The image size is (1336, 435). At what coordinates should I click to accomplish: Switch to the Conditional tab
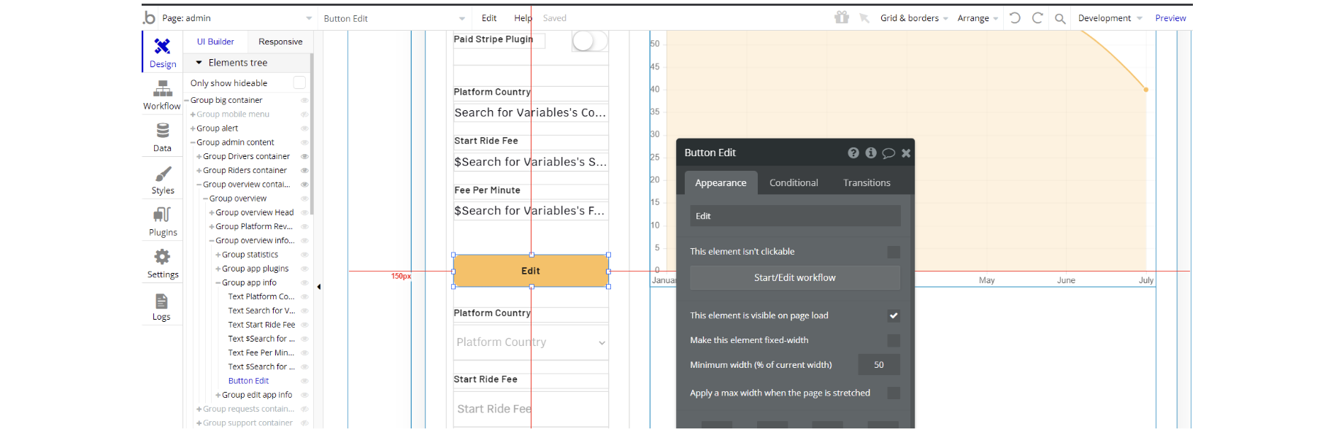coord(794,183)
